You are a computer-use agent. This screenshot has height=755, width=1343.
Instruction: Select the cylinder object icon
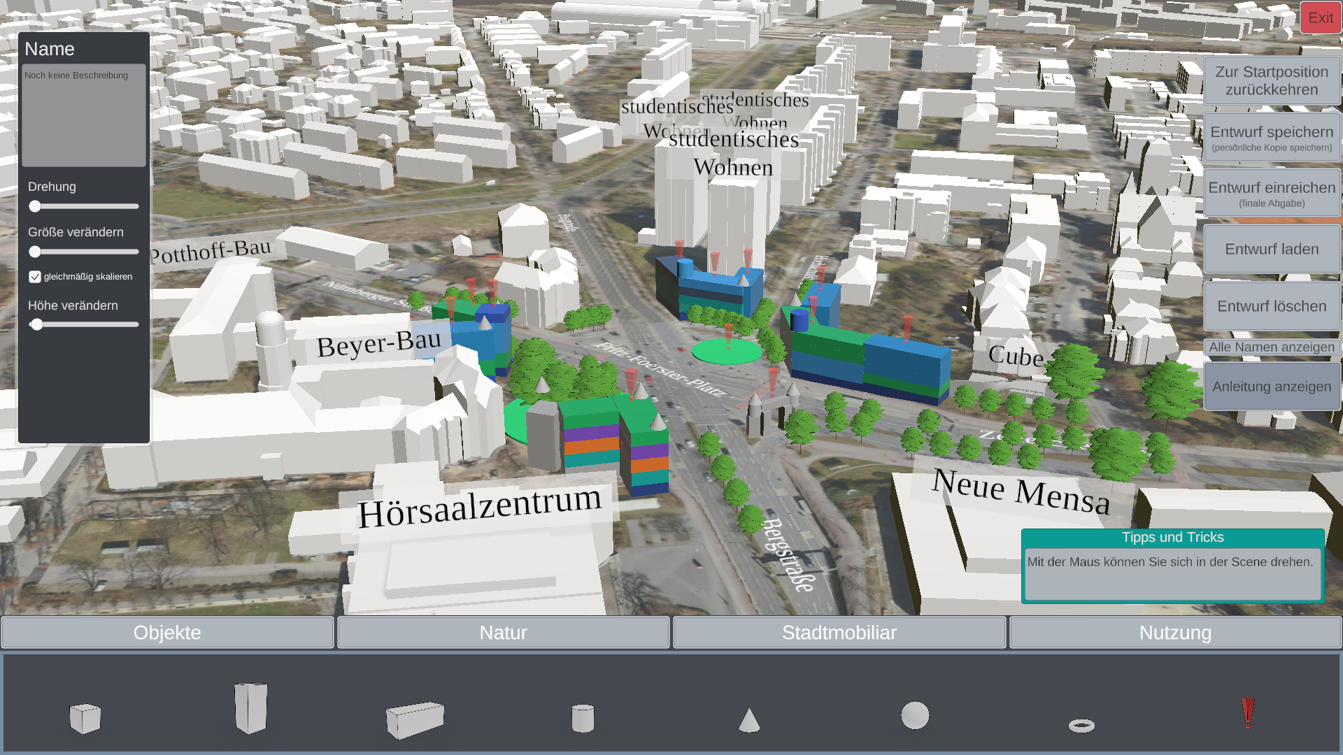click(x=583, y=718)
